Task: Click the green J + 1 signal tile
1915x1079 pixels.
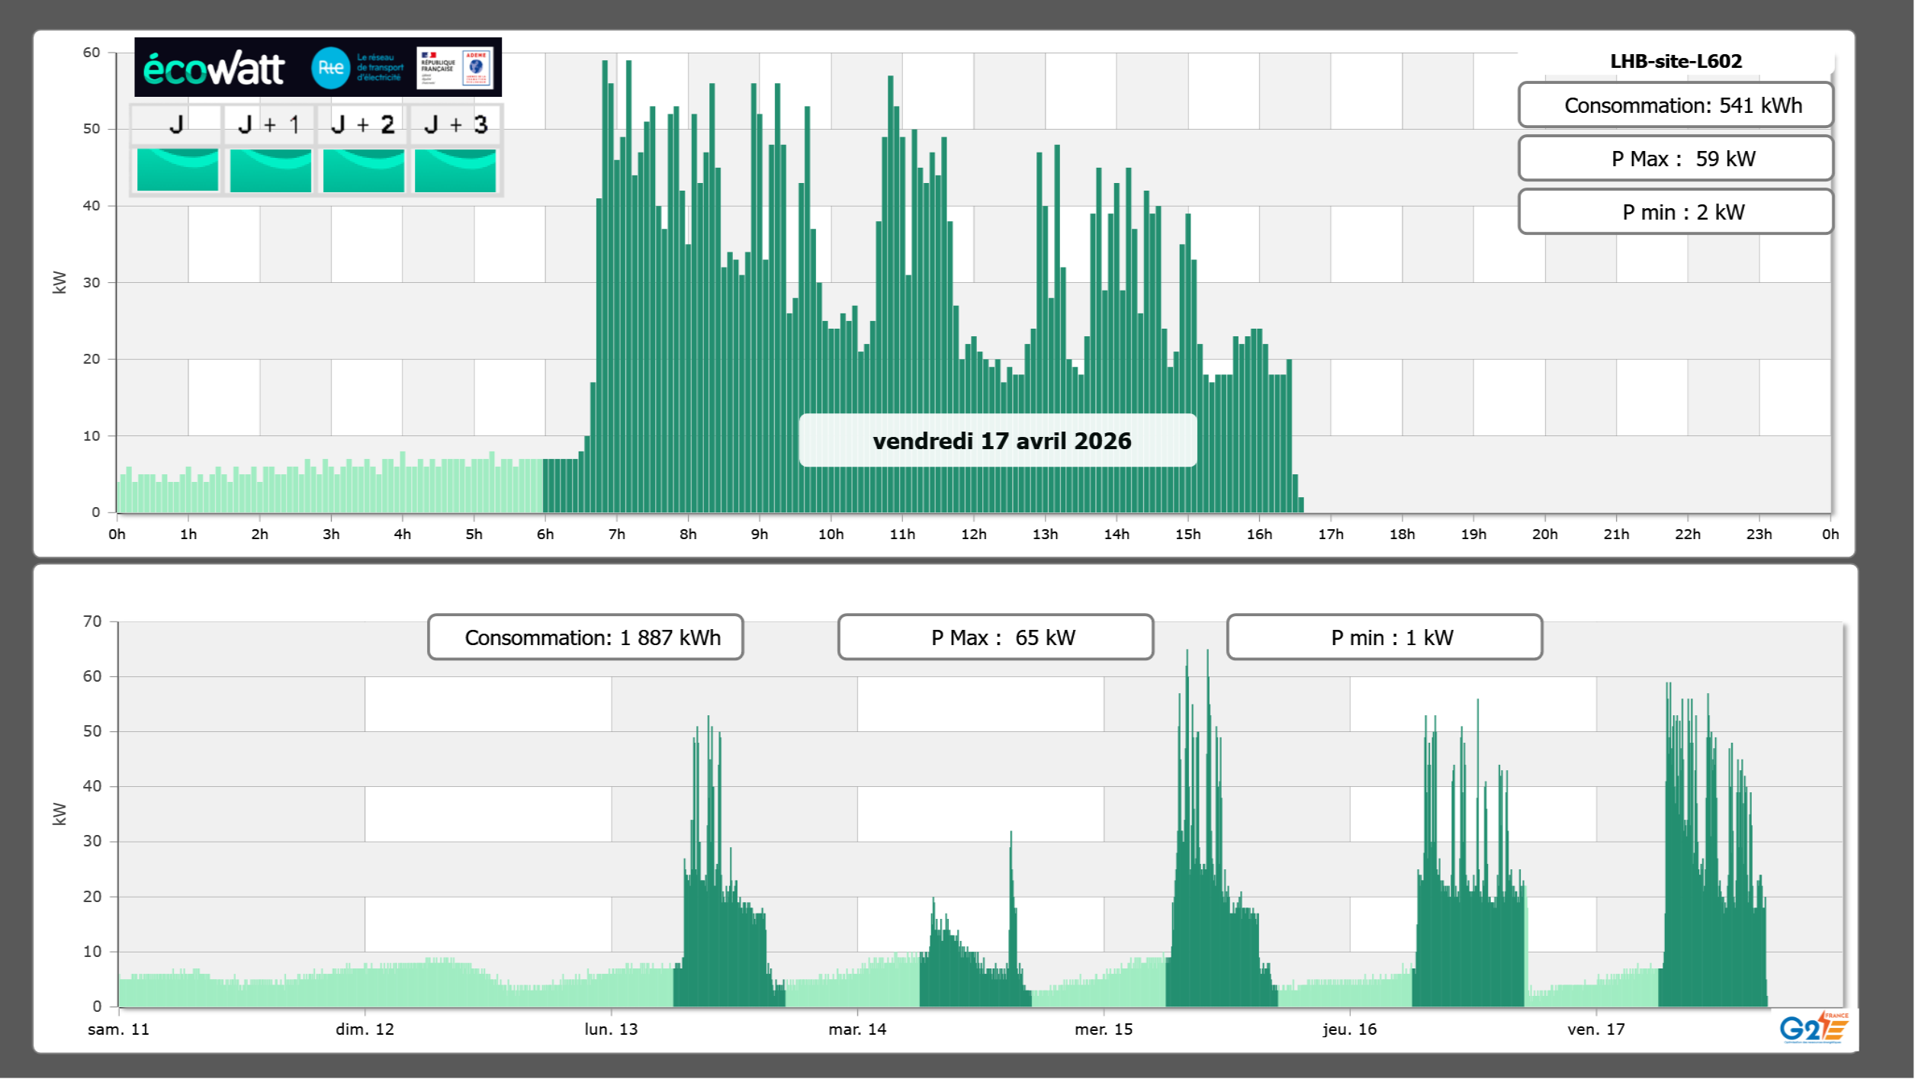Action: click(x=270, y=169)
